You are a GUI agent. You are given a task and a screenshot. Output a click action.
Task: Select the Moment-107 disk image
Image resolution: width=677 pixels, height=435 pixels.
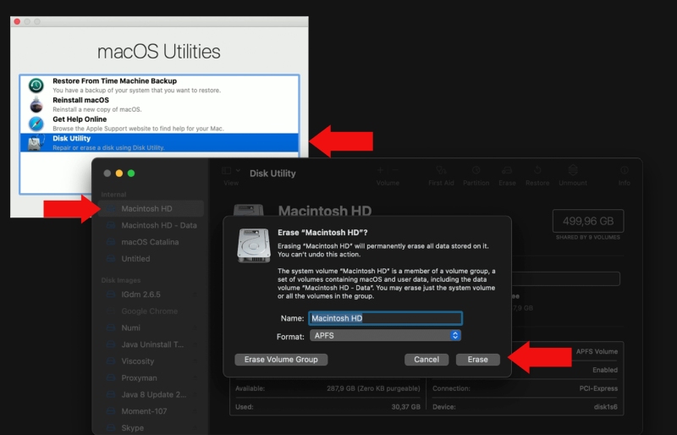(x=151, y=411)
